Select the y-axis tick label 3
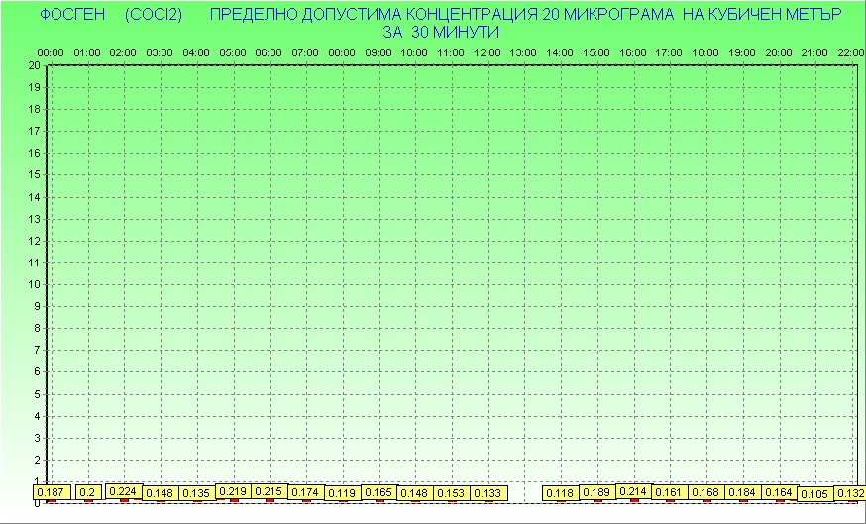 point(37,438)
